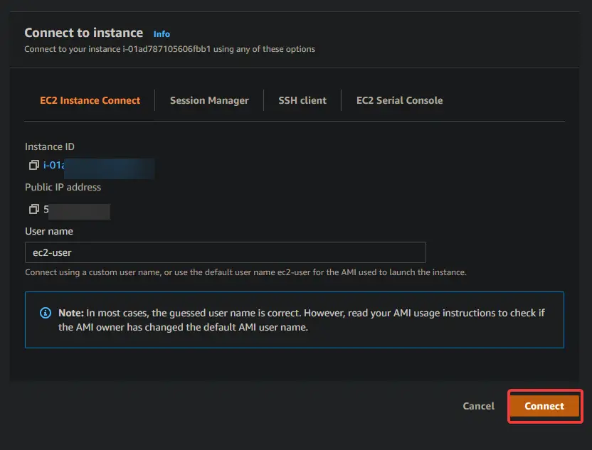Click the Public IP address label

point(63,187)
